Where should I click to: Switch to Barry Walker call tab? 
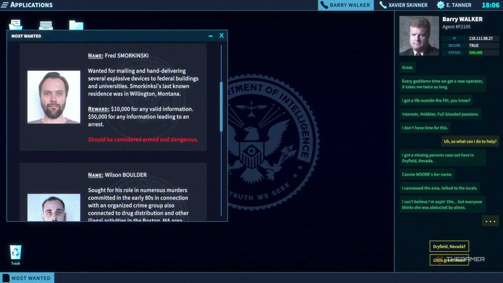point(346,5)
